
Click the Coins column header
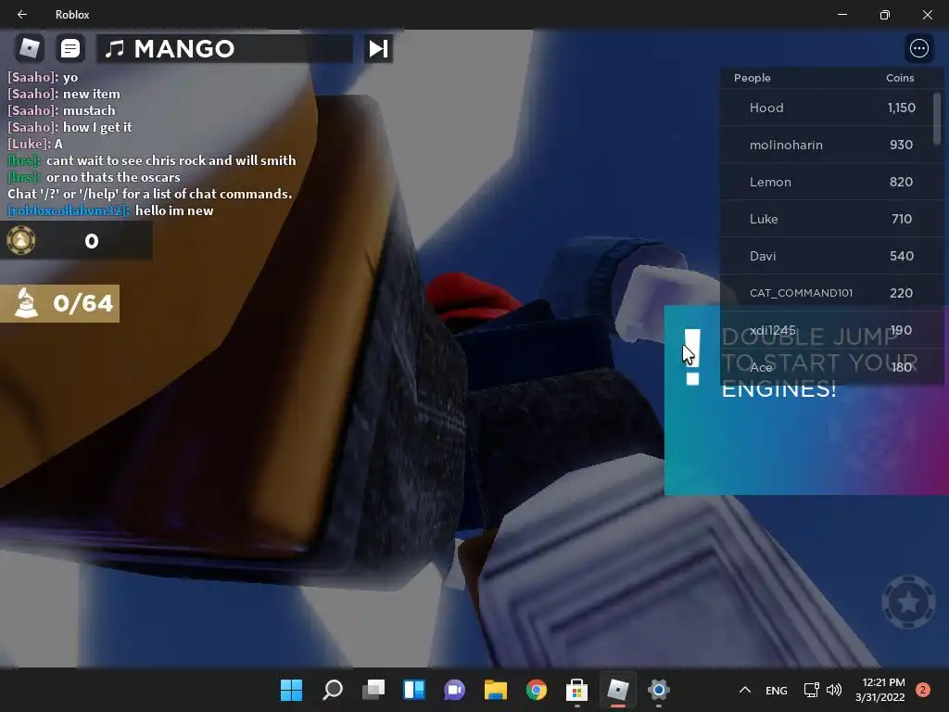pos(900,78)
